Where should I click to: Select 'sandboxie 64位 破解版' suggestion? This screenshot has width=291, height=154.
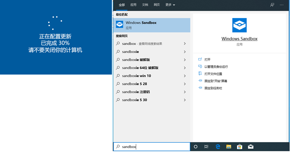click(x=140, y=68)
